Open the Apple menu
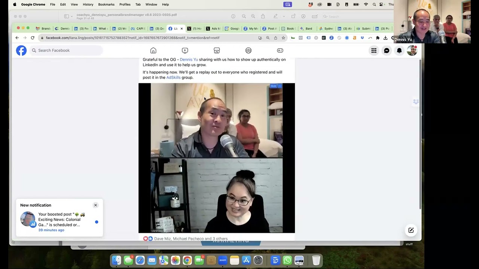Screen dimensions: 479x269 [x=15, y=4]
